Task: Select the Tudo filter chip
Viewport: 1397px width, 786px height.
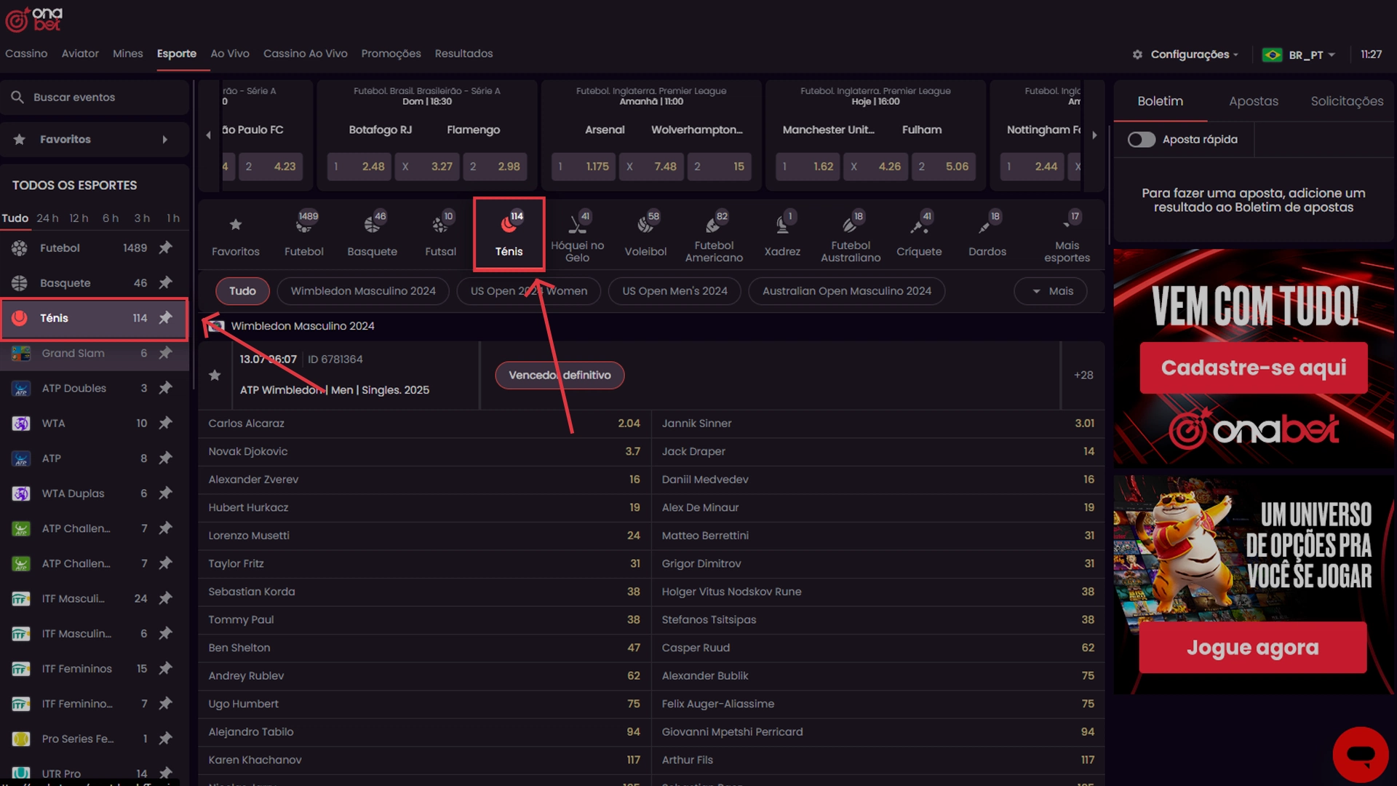Action: pos(242,291)
